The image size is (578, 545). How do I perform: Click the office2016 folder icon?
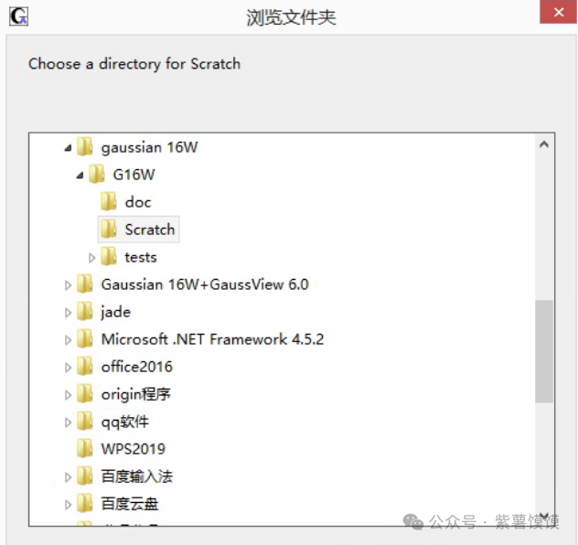point(85,367)
